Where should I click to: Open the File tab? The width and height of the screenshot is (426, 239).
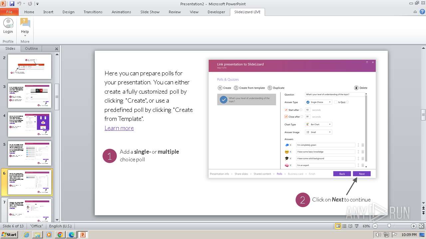[x=9, y=12]
